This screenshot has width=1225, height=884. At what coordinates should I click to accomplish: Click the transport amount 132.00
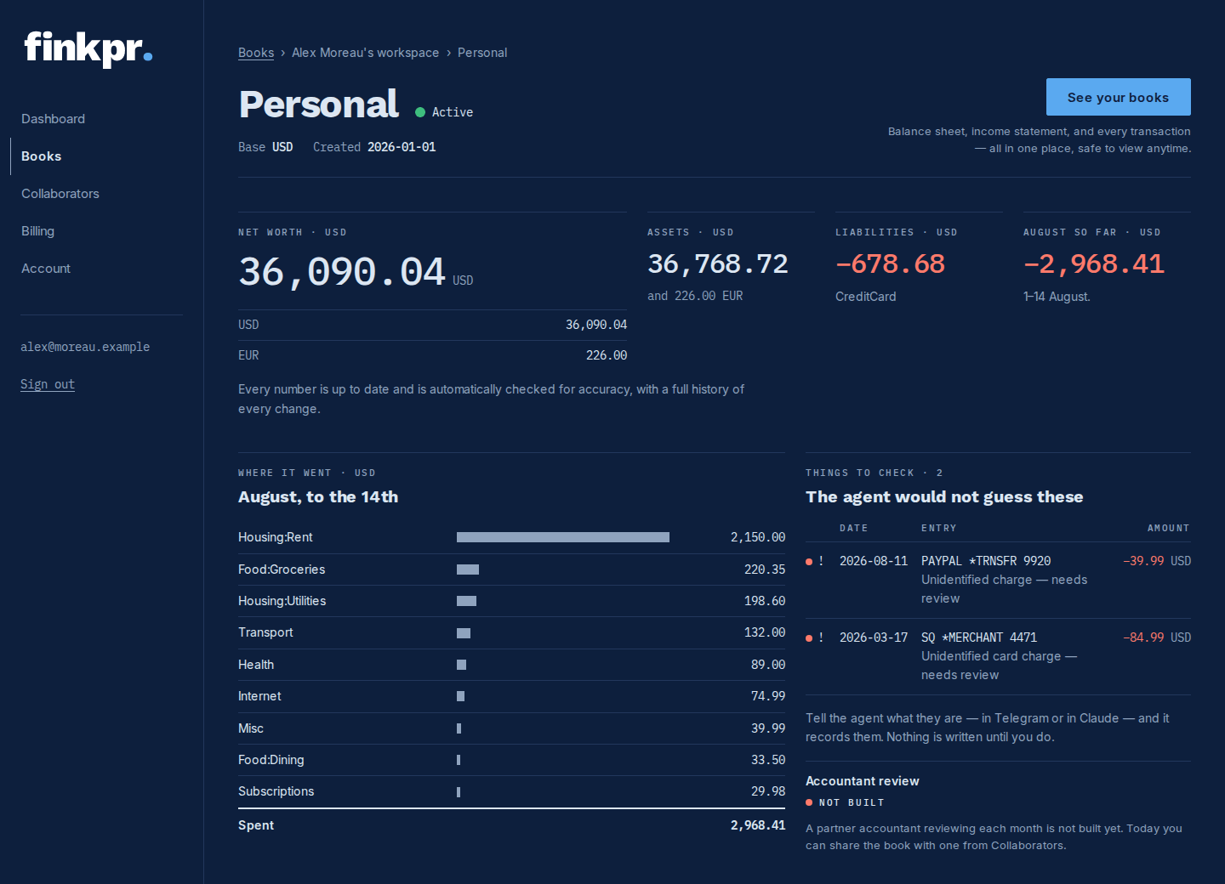tap(765, 632)
